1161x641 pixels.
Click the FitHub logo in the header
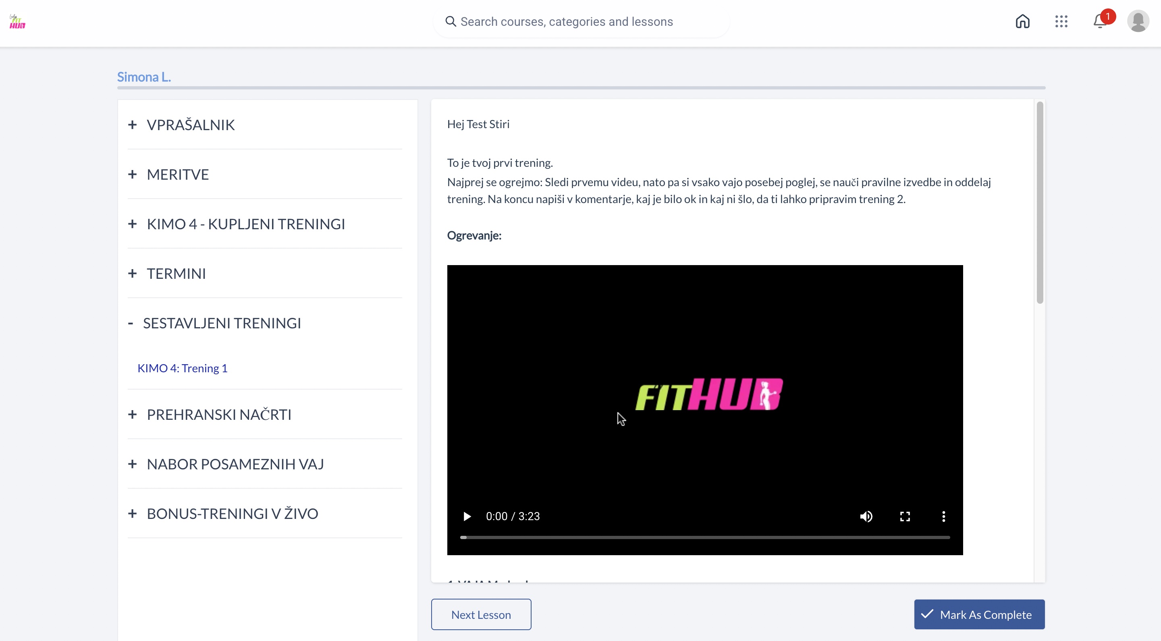(17, 22)
